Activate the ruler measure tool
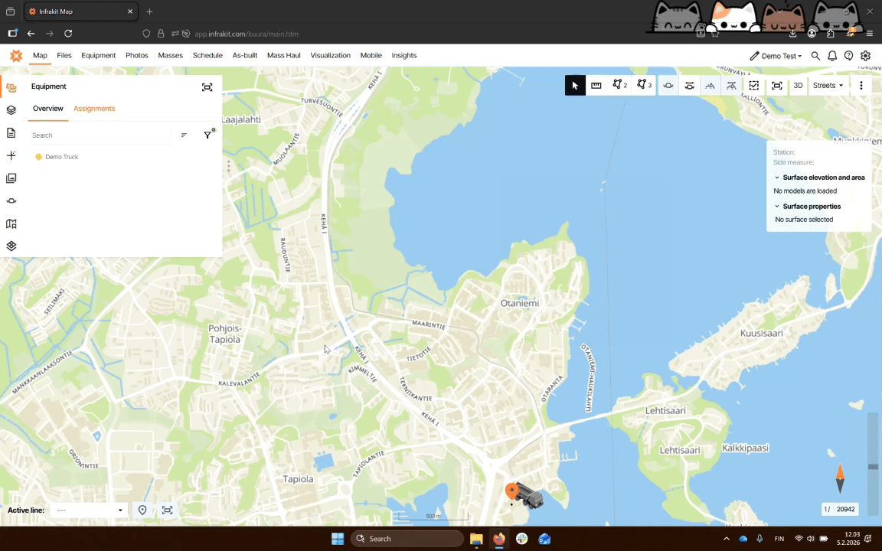Screen dimensions: 882x551 tap(596, 86)
